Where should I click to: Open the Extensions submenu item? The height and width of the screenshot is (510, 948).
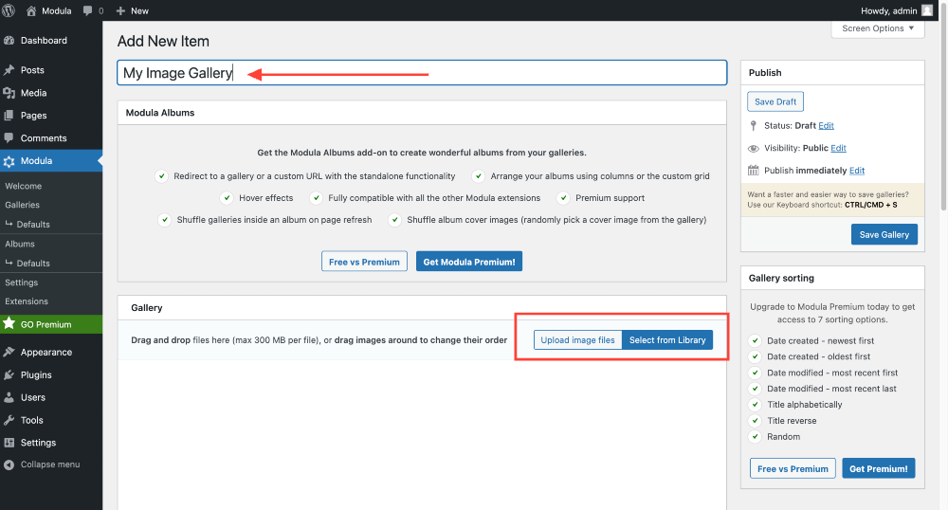[x=27, y=301]
